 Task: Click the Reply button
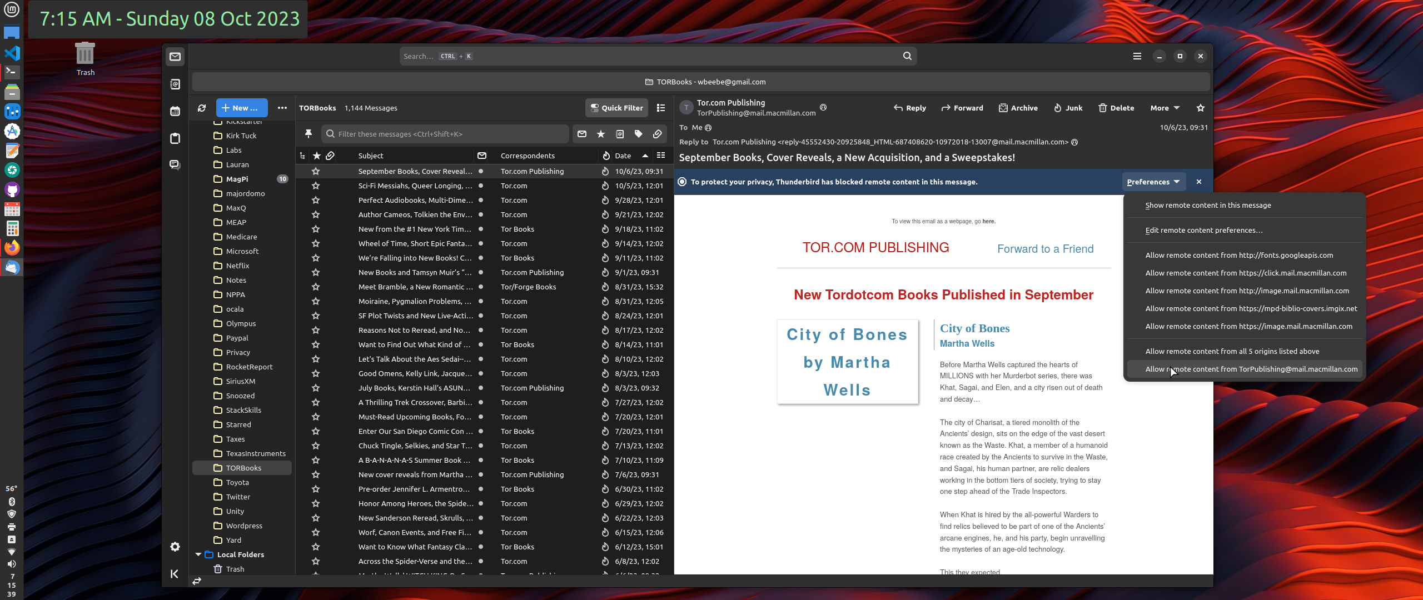click(x=909, y=108)
